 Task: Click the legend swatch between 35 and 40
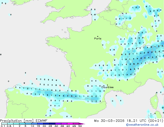[64, 124]
